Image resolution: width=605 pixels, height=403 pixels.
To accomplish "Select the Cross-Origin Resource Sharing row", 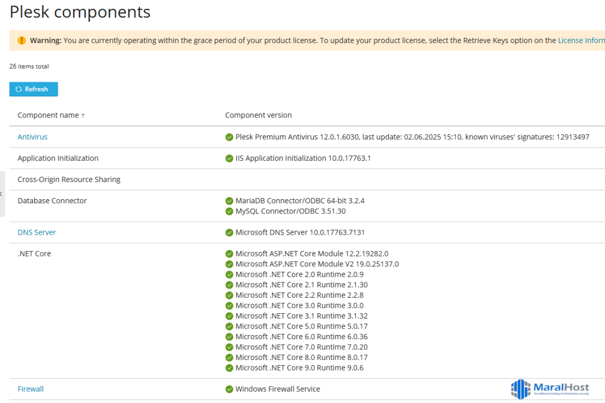I will coord(69,180).
